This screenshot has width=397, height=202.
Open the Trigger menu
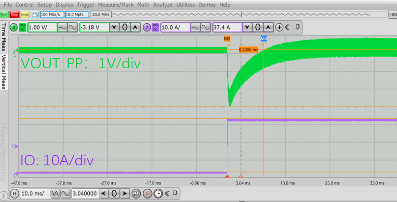[x=86, y=5]
